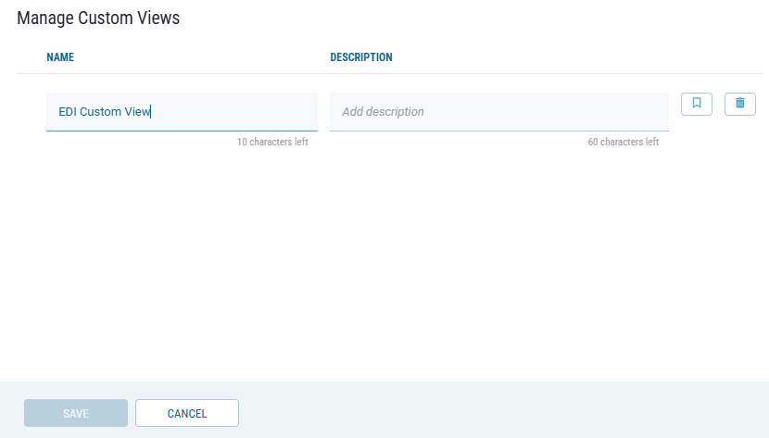Click the NAME column header

pos(60,57)
